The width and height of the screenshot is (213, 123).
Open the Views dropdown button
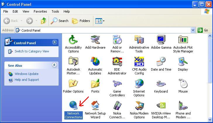tap(100, 21)
